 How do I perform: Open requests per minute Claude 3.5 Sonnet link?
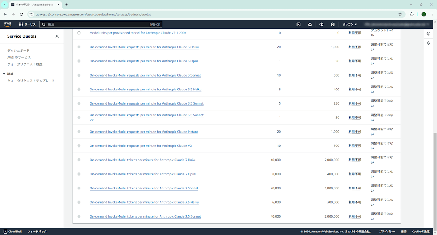[146, 103]
